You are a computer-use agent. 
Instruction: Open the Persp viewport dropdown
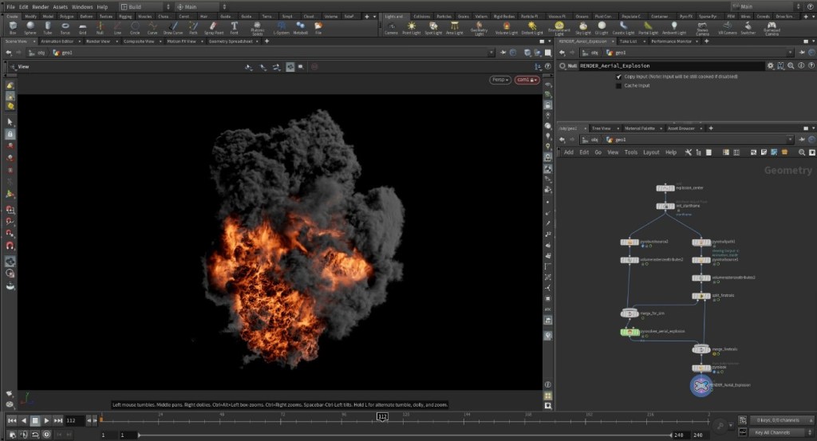[499, 80]
